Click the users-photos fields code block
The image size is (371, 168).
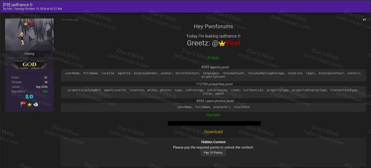coord(213,107)
